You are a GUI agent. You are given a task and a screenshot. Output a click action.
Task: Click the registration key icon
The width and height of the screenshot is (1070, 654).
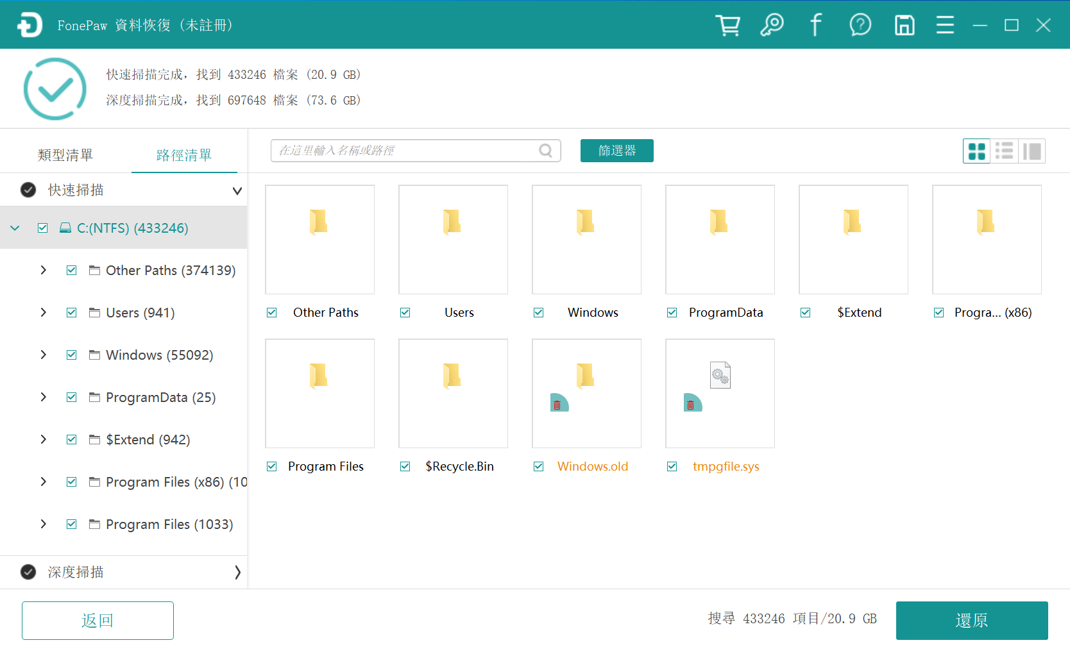click(x=772, y=24)
